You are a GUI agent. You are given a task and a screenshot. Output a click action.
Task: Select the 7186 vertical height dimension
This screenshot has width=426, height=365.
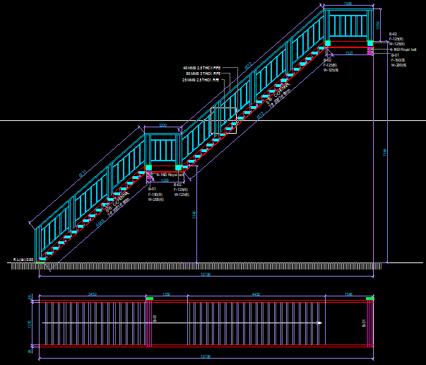point(385,151)
